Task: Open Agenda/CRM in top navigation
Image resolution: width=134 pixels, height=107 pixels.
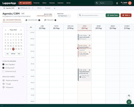Action: (x=25, y=3)
